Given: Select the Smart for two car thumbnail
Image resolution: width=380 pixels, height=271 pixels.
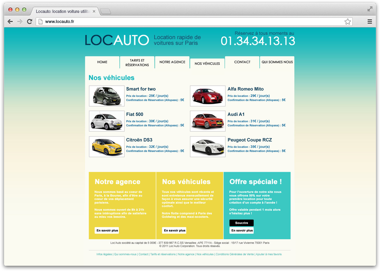Looking at the screenshot, I should pos(107,96).
